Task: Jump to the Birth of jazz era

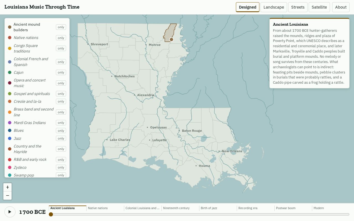Action: 218,208
